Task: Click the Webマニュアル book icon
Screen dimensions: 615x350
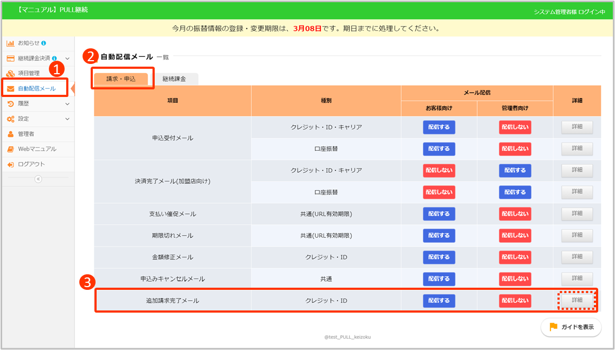Action: point(11,149)
